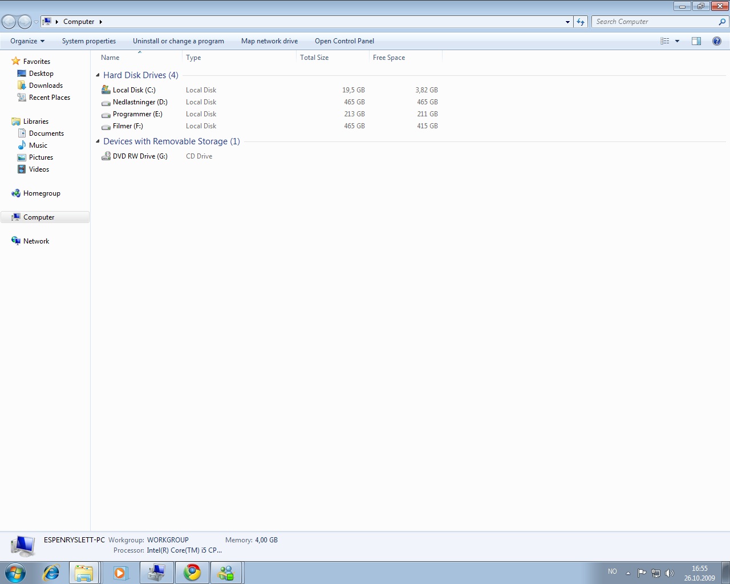Open Recent Places in navigation pane
The height and width of the screenshot is (584, 730).
(x=50, y=98)
